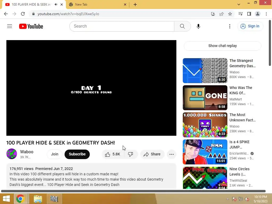Click TheWildSeal channel name

(238, 181)
